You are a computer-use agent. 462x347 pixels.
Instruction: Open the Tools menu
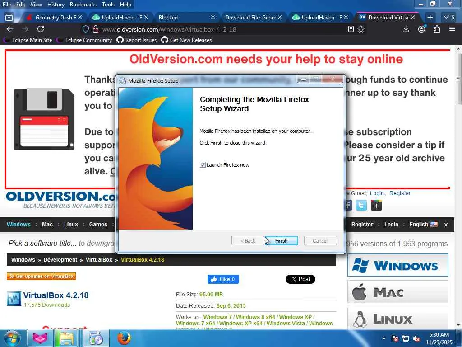[x=108, y=5]
